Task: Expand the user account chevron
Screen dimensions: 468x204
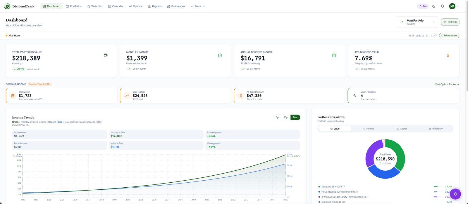Action: pos(458,6)
